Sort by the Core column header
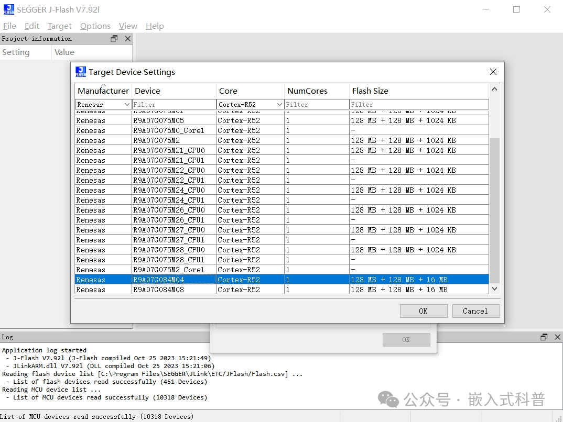Viewport: 563px width, 422px height. pos(250,91)
